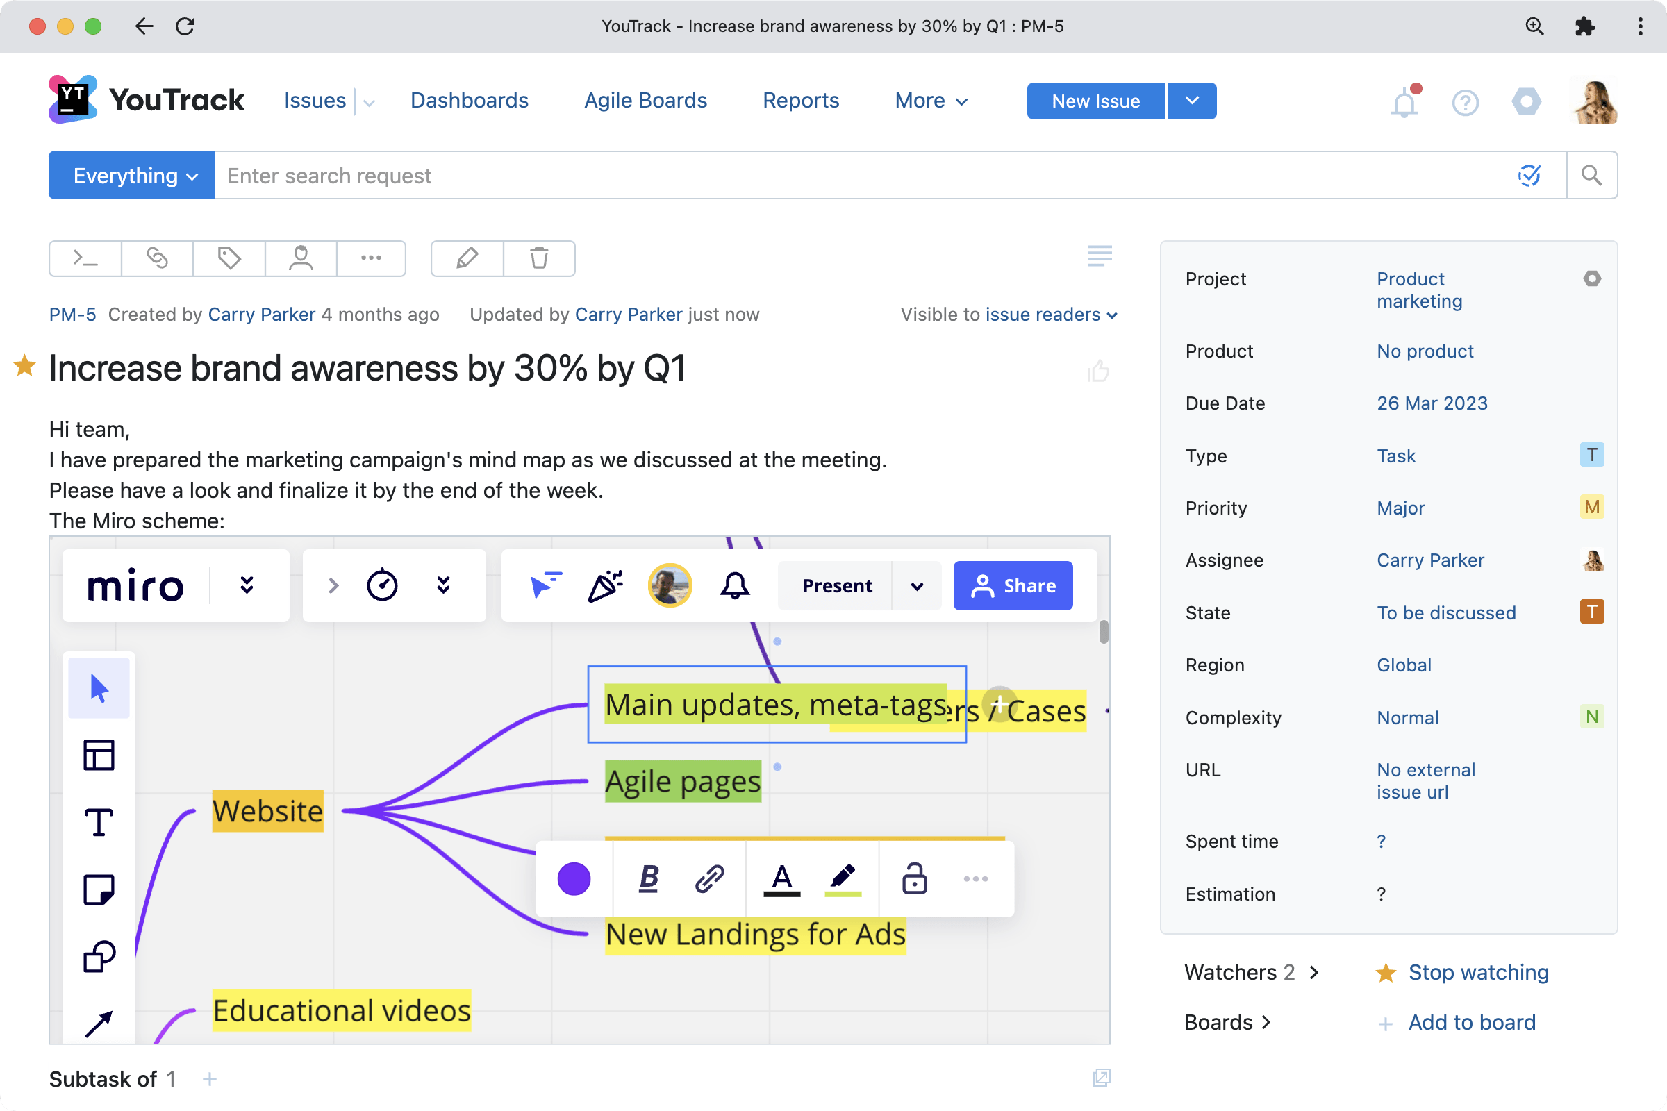Open the notifications bell in YouTrack header
The width and height of the screenshot is (1667, 1111).
1403,102
